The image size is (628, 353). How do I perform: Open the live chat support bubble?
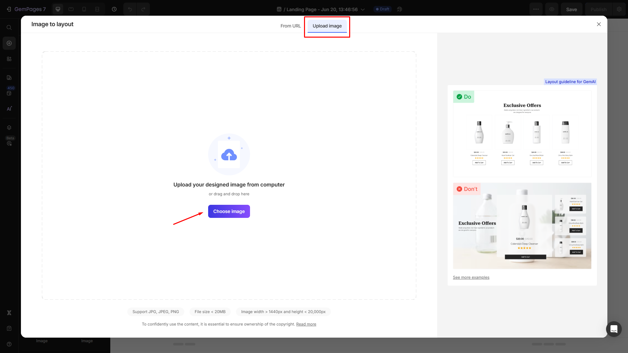pyautogui.click(x=614, y=329)
